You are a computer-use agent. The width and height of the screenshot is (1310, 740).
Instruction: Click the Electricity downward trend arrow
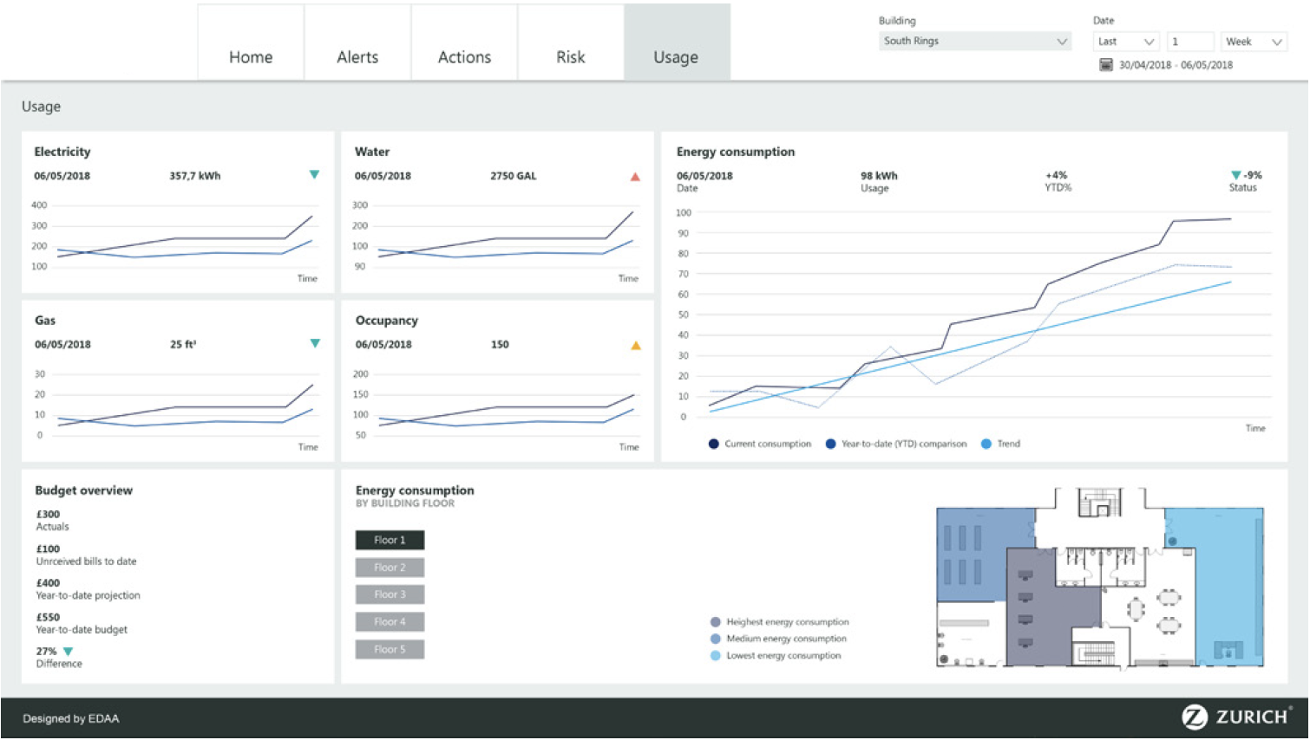(314, 175)
